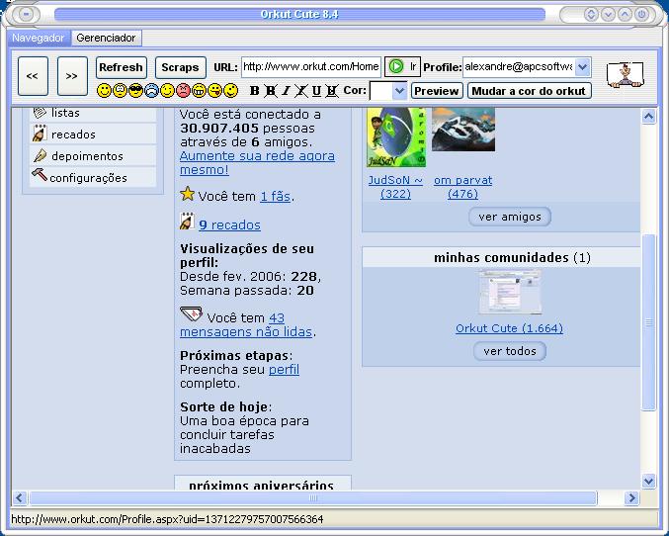669x536 pixels.
Task: Open the '9 recados' link
Action: coord(229,224)
